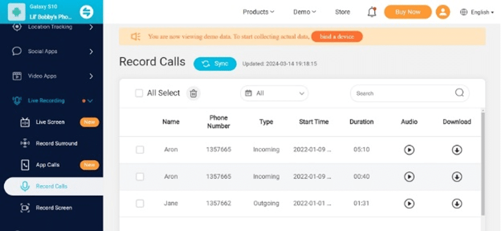Click the Record Screen icon
501x231 pixels.
[x=25, y=208]
